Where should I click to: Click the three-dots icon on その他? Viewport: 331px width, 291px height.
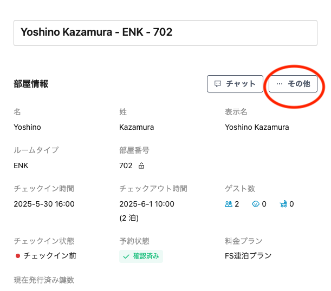[280, 84]
